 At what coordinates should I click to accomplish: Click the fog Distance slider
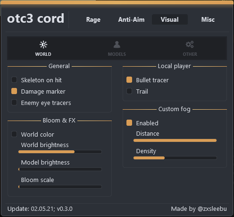(175, 140)
